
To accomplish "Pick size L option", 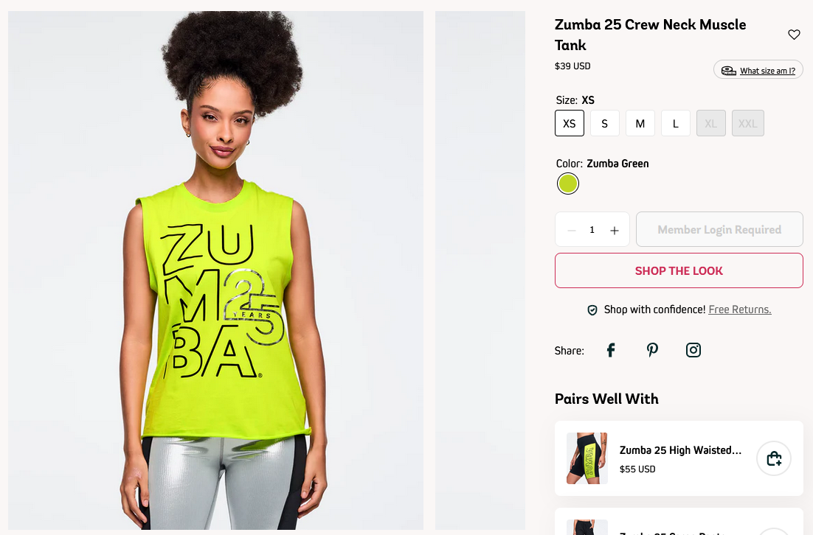I will [676, 123].
